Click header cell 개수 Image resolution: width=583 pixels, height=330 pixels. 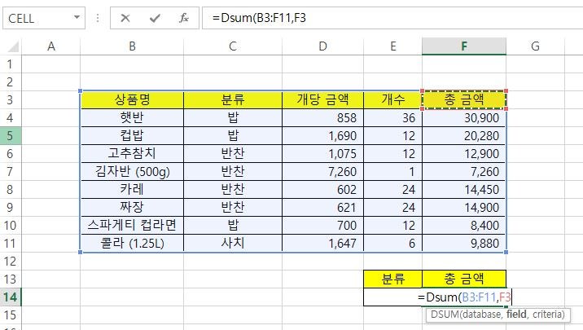click(393, 99)
